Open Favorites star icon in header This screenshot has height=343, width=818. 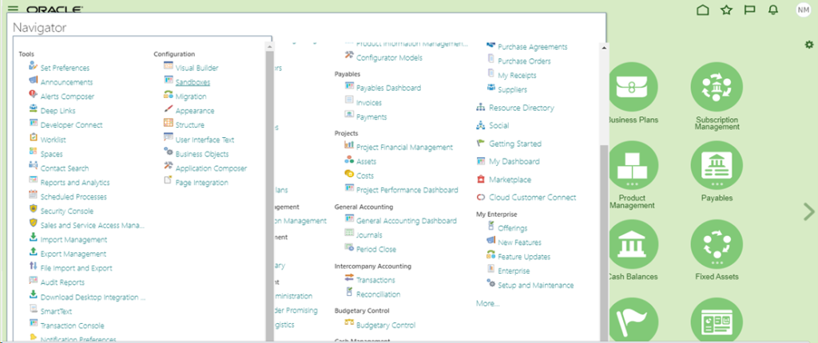pos(726,10)
